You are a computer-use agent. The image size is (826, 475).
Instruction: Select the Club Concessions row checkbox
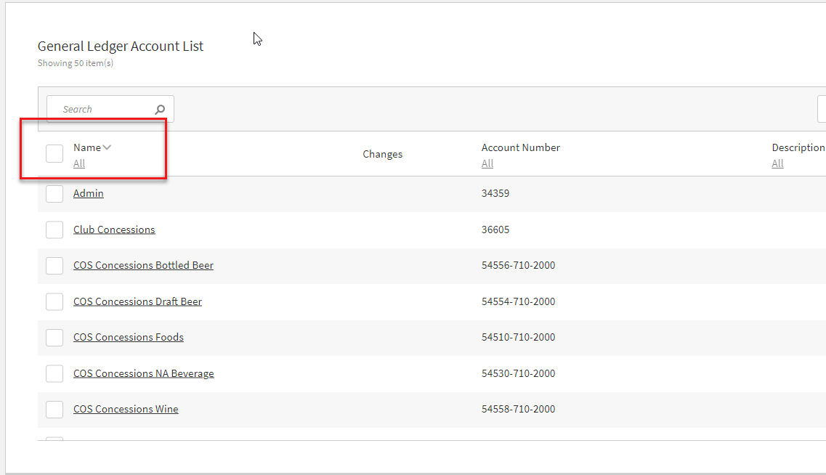pyautogui.click(x=54, y=230)
